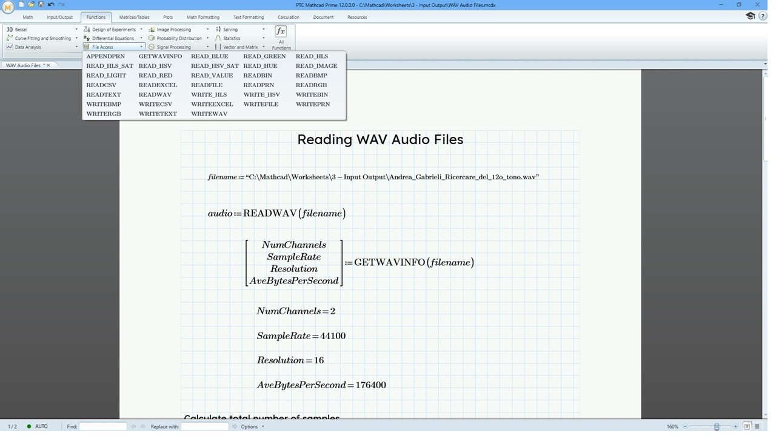Undo the last action
Viewport: 776px width, 436px height.
pyautogui.click(x=51, y=4)
